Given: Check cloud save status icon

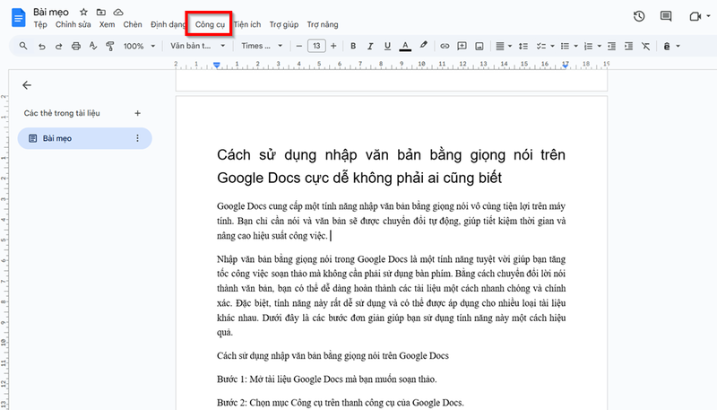Looking at the screenshot, I should (118, 13).
